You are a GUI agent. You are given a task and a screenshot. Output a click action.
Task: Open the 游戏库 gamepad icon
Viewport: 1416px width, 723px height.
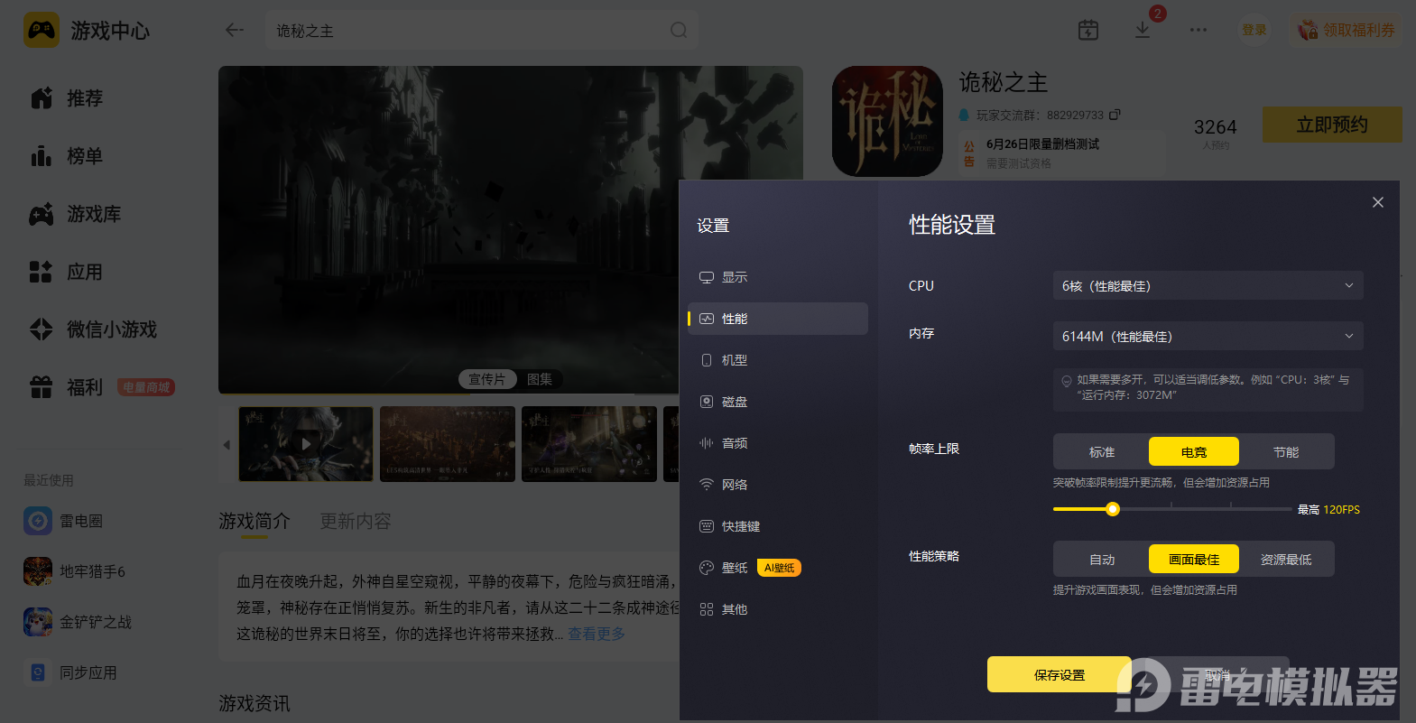pyautogui.click(x=42, y=214)
